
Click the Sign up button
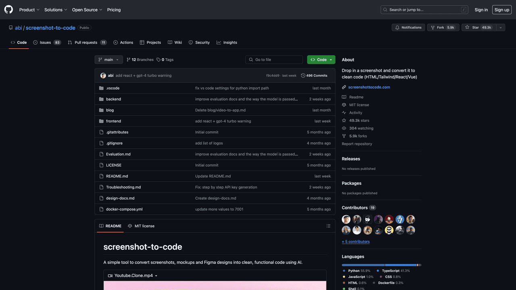coord(502,10)
